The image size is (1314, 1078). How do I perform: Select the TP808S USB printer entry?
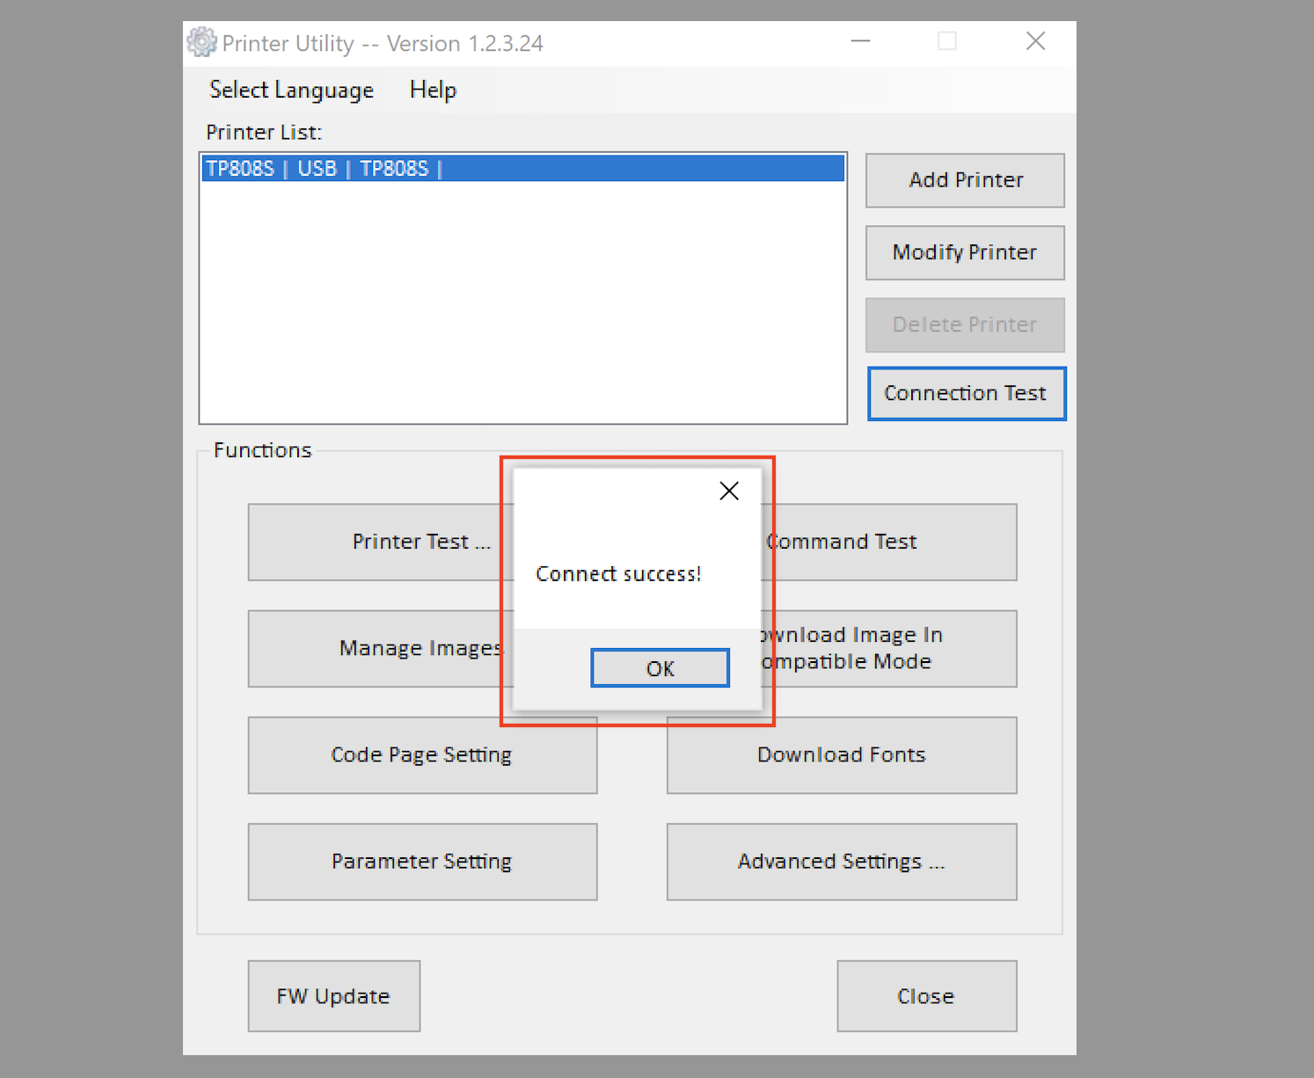pyautogui.click(x=522, y=169)
